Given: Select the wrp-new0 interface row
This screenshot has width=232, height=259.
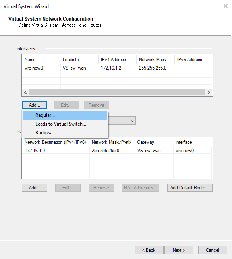Looking at the screenshot, I should pos(117,68).
